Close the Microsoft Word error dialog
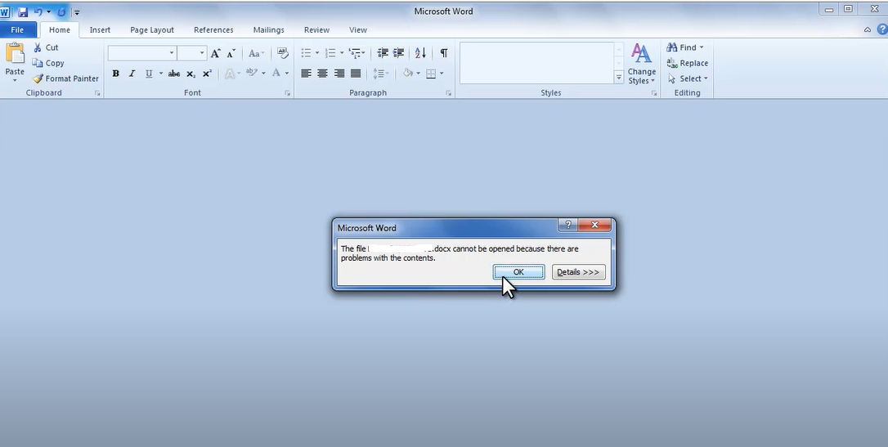This screenshot has width=888, height=447. (594, 225)
